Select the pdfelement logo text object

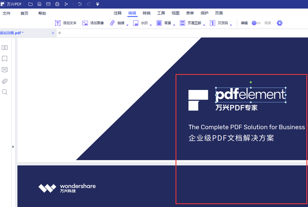click(x=251, y=95)
